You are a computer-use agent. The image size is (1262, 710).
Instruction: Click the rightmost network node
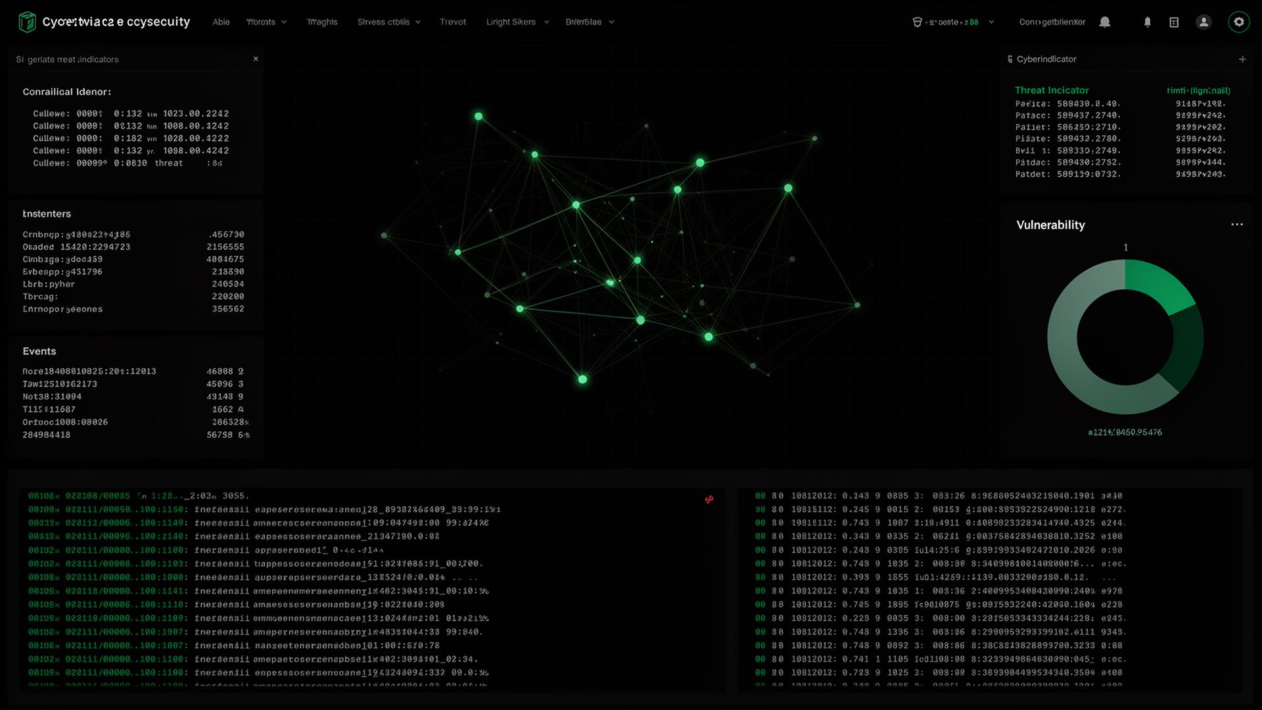click(857, 305)
